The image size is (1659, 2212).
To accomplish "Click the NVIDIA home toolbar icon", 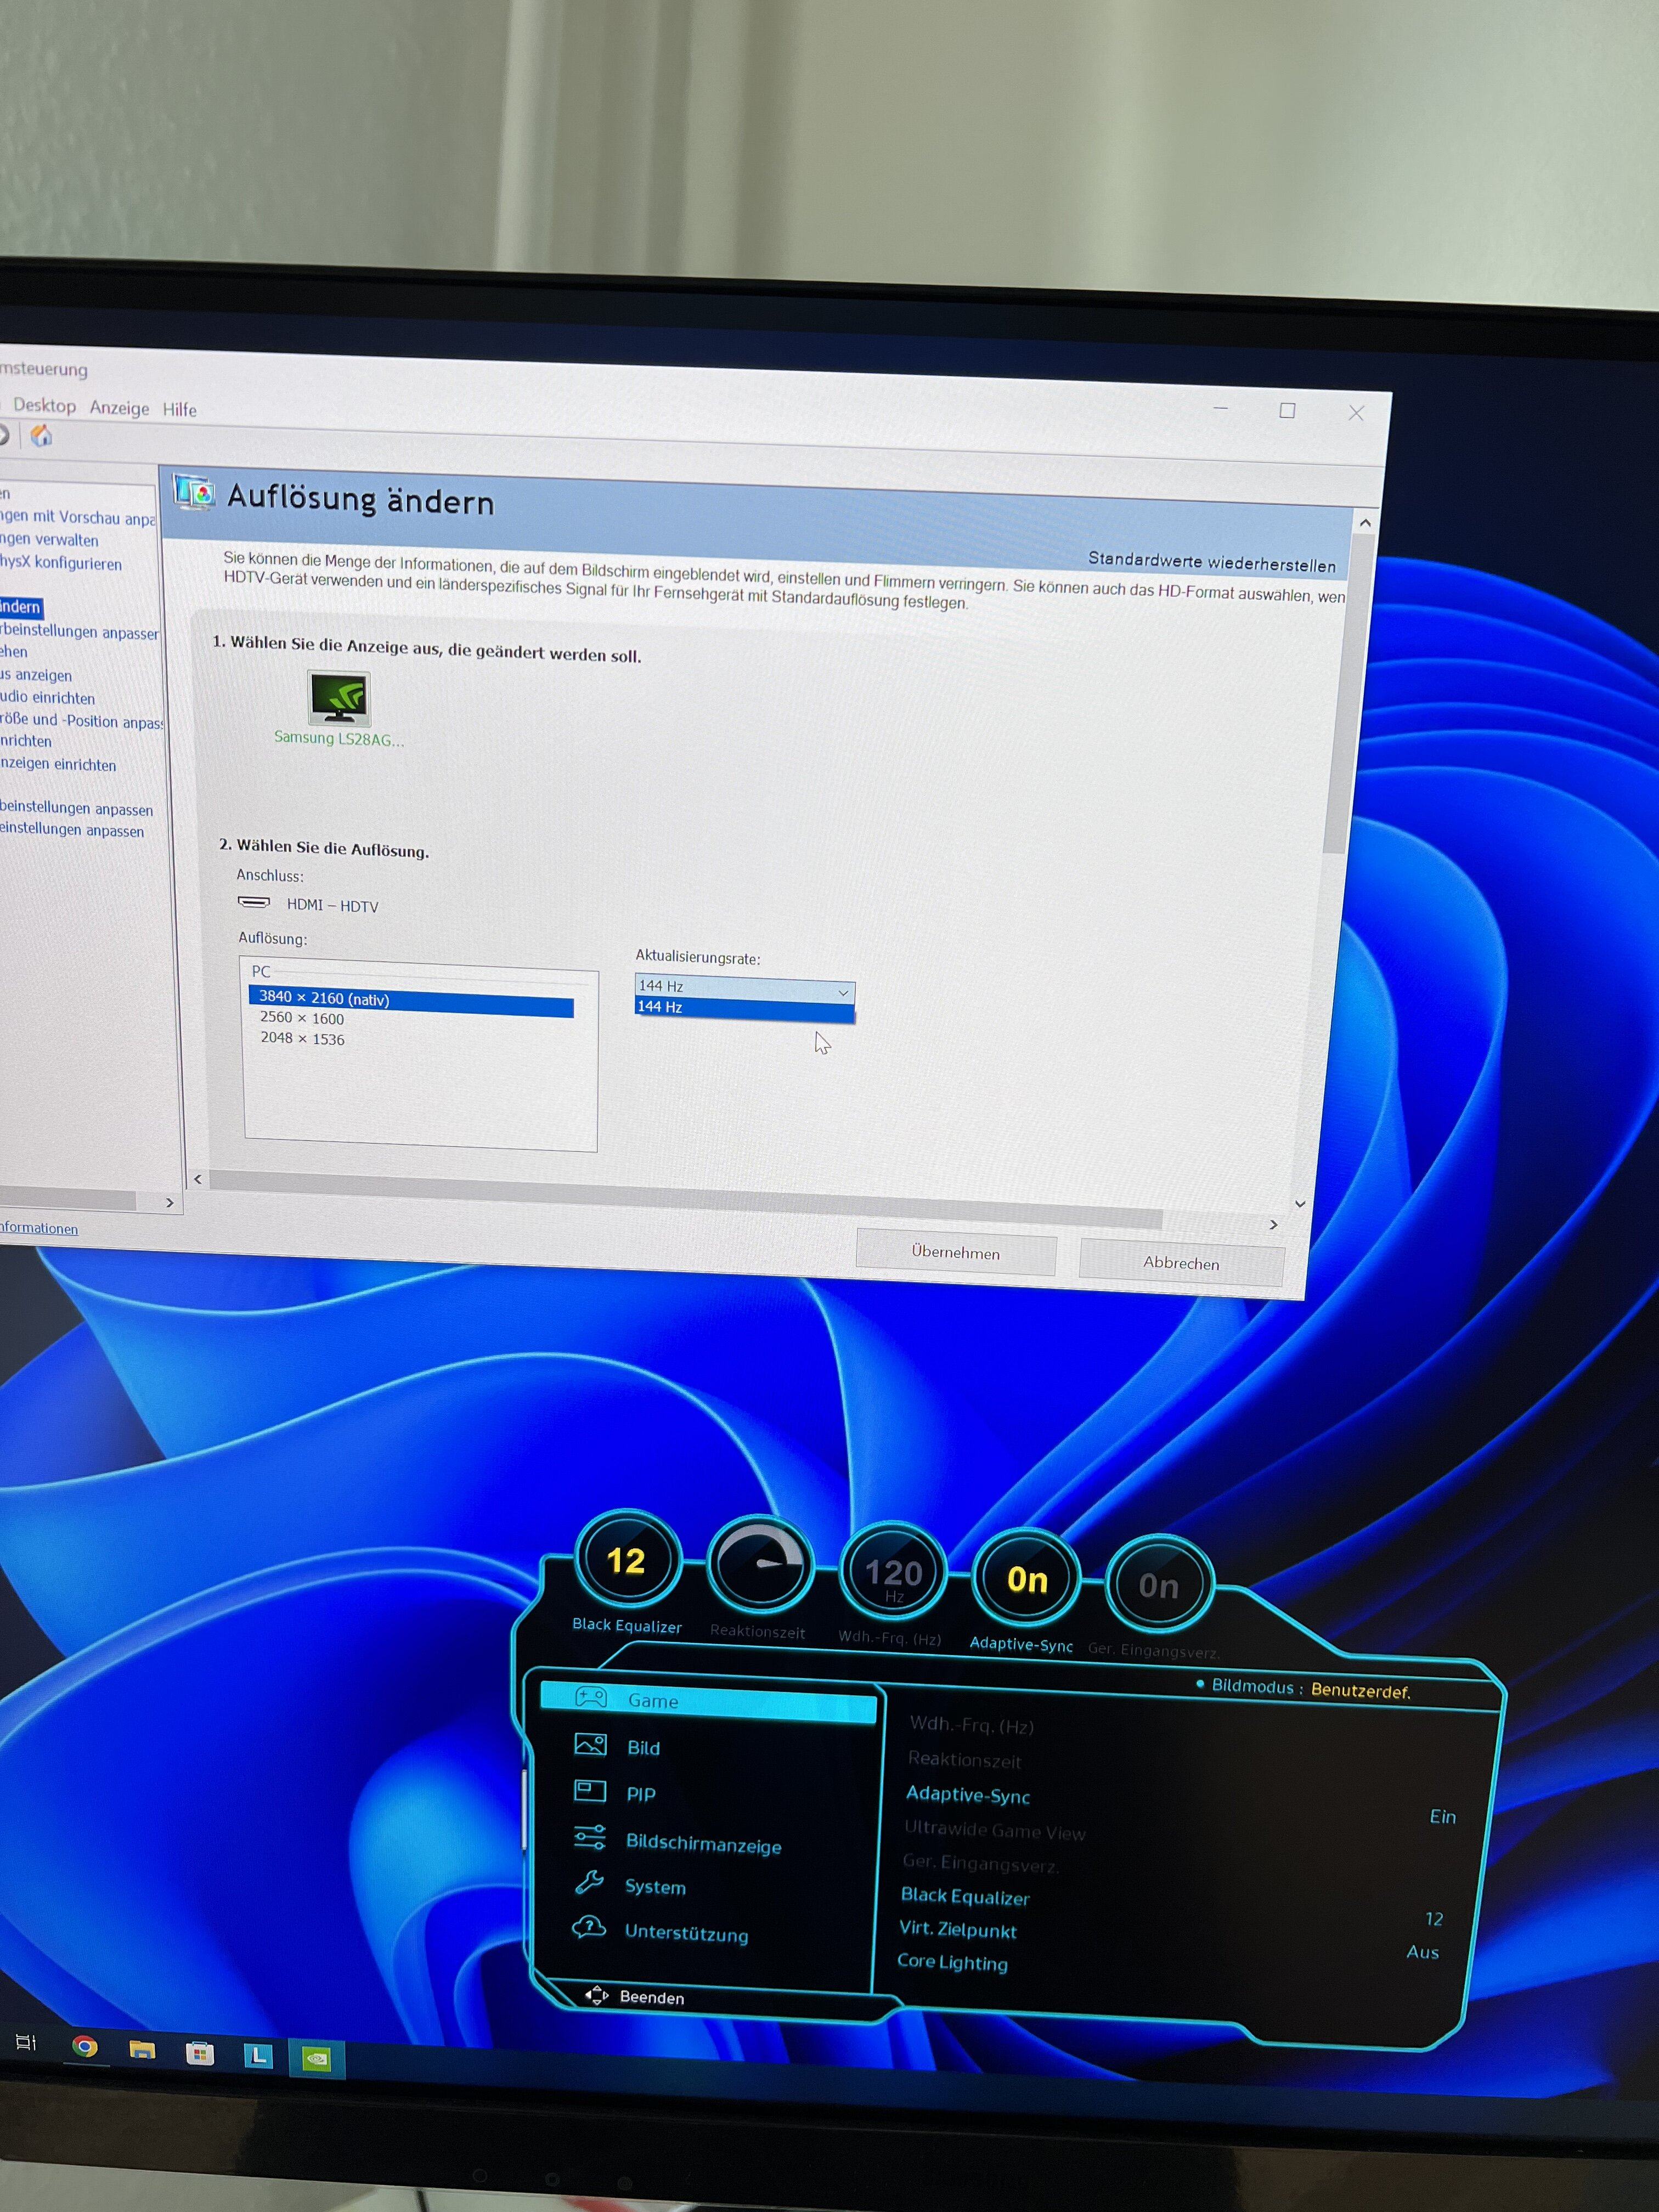I will [x=41, y=435].
